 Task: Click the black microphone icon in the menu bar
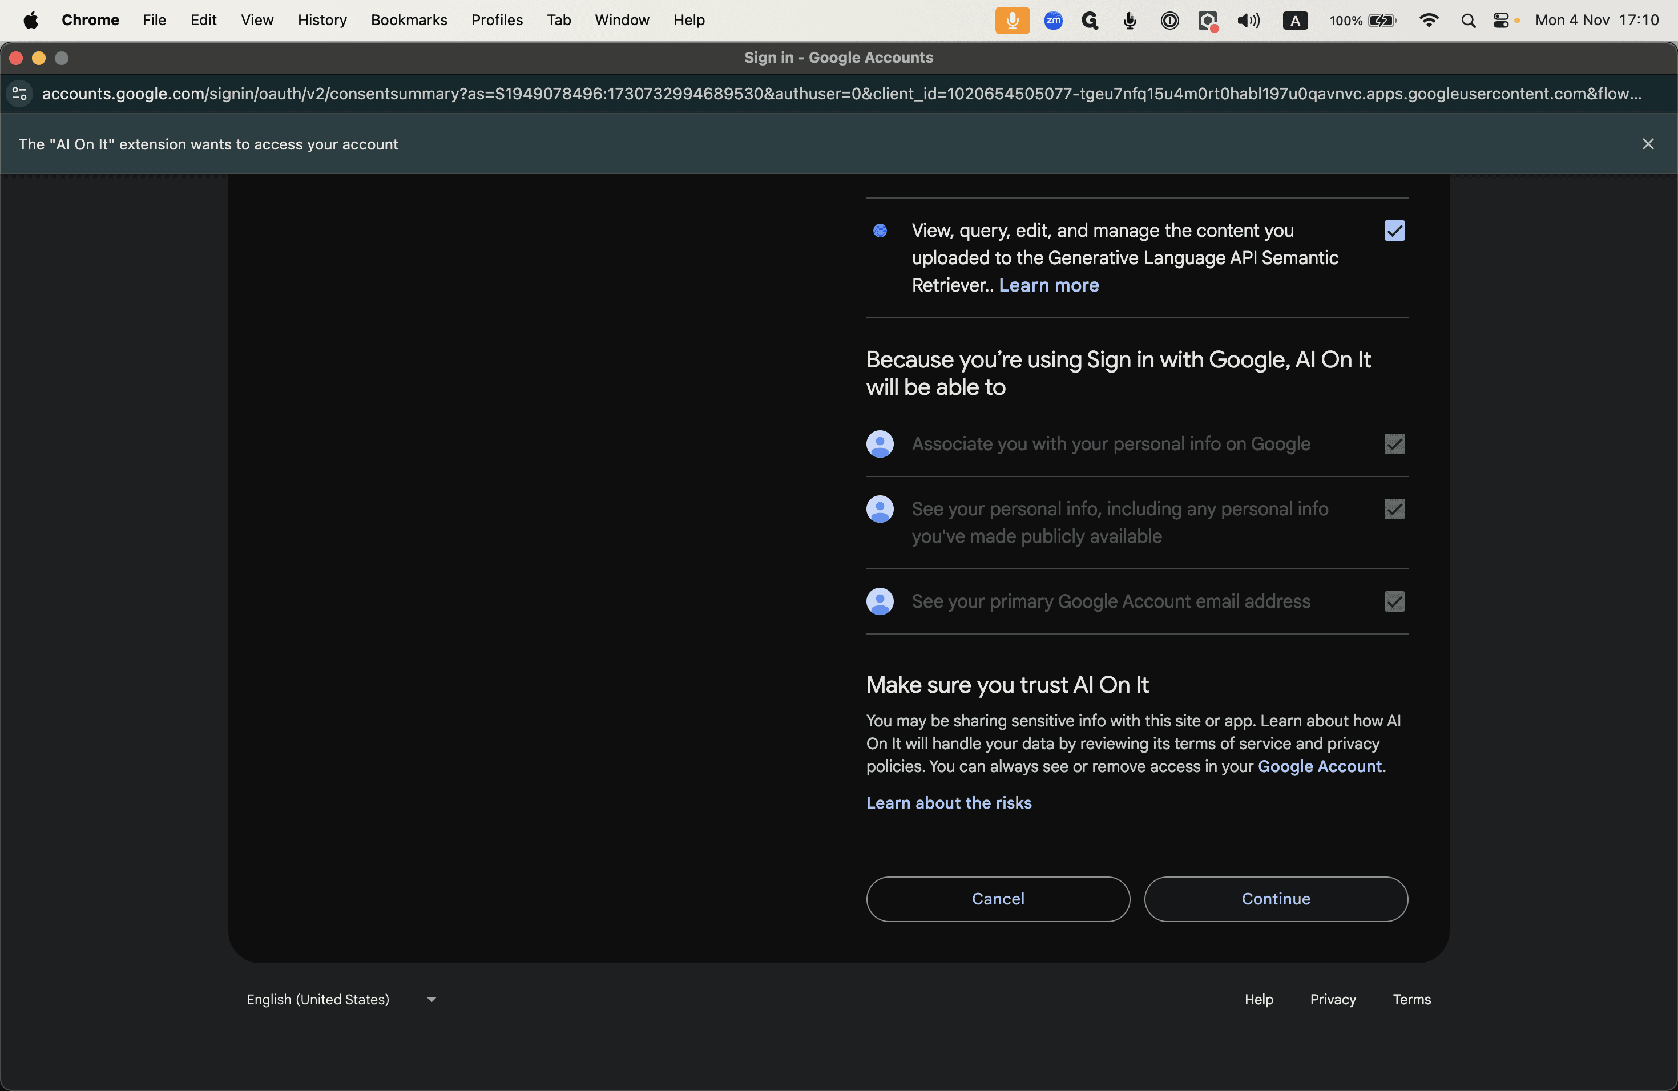coord(1130,21)
